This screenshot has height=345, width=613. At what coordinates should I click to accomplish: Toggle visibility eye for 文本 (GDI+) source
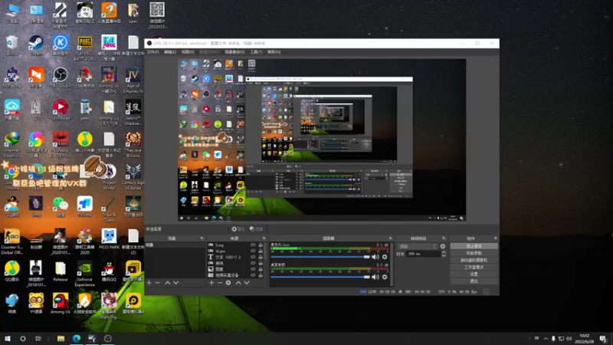pos(254,257)
